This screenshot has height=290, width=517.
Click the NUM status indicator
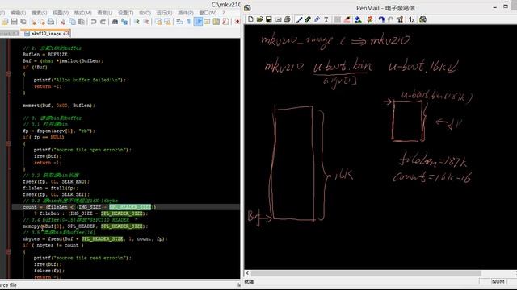click(x=498, y=281)
